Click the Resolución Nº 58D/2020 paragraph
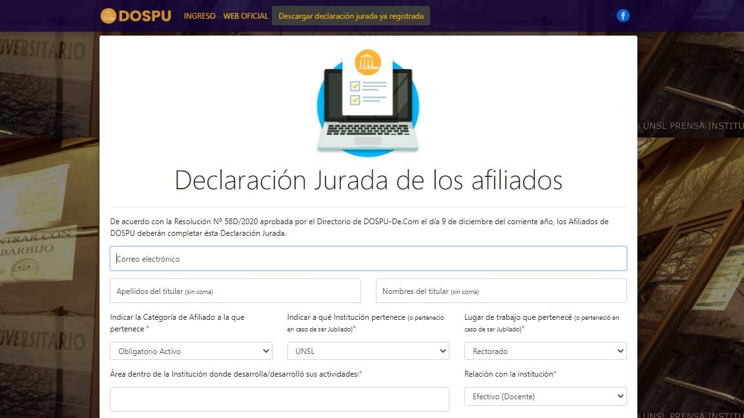 tap(359, 227)
